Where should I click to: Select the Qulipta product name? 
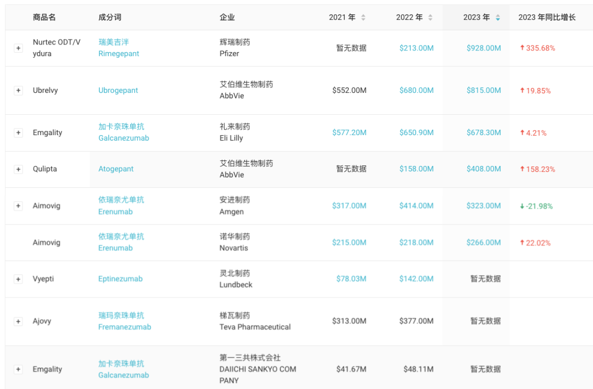(44, 169)
